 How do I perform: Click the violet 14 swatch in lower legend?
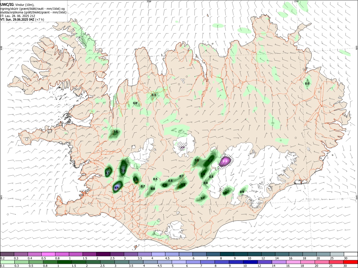279,262
